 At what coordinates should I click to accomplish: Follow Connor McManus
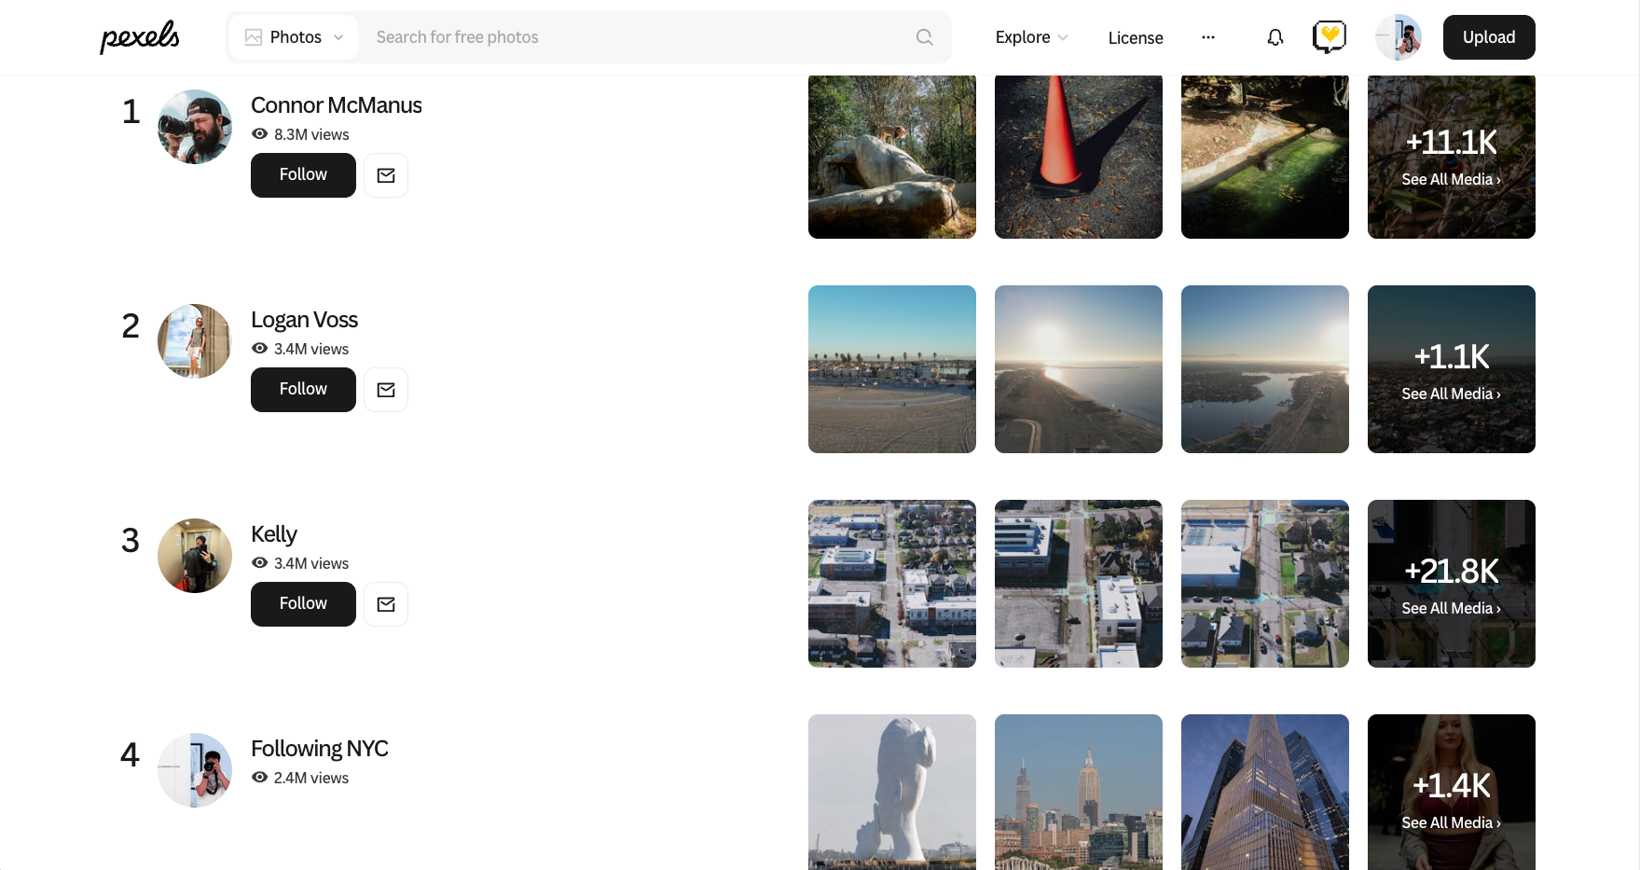click(303, 175)
